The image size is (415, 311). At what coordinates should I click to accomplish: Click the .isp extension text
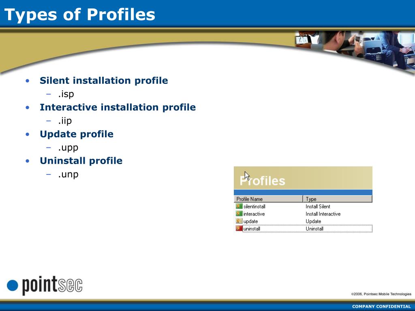tap(66, 94)
